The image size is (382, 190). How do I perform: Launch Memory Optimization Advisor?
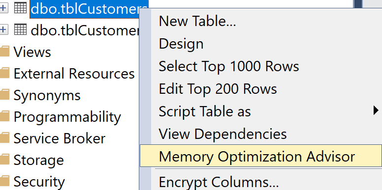coord(261,156)
